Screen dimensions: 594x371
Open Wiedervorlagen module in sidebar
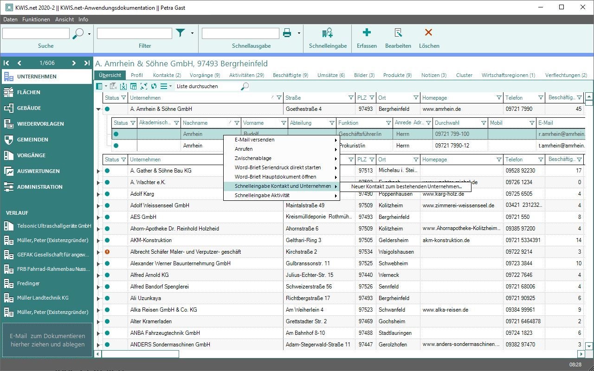click(x=46, y=124)
